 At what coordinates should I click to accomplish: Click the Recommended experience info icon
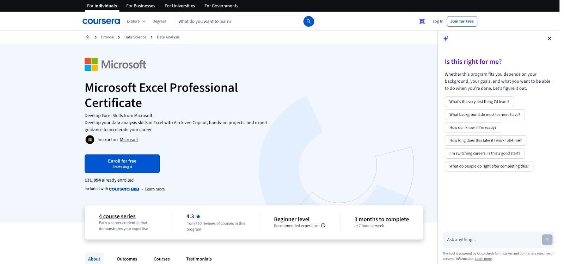[x=323, y=226]
